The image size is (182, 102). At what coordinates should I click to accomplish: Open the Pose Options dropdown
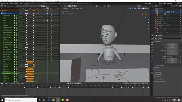[x=146, y=6]
